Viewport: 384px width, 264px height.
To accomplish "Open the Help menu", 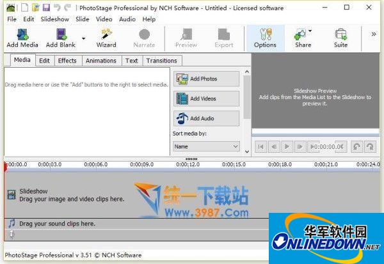I will click(149, 19).
